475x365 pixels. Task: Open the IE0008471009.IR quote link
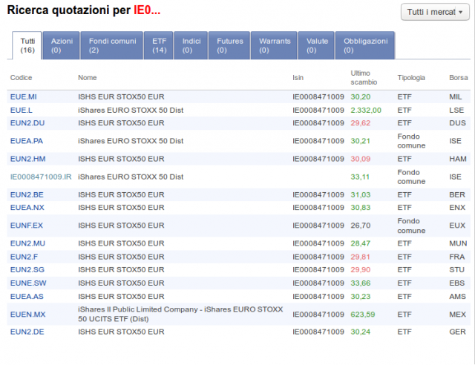coord(41,177)
